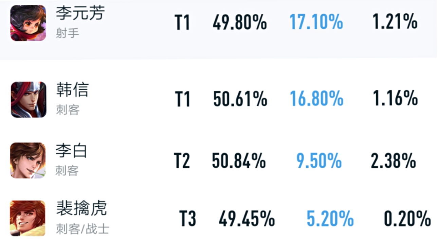Open 李元芳 hero avatar

[28, 23]
